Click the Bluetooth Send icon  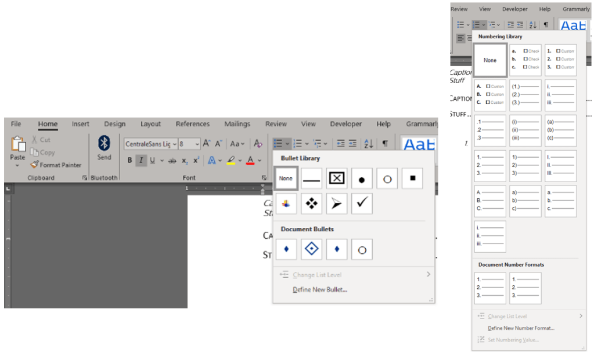pyautogui.click(x=104, y=144)
